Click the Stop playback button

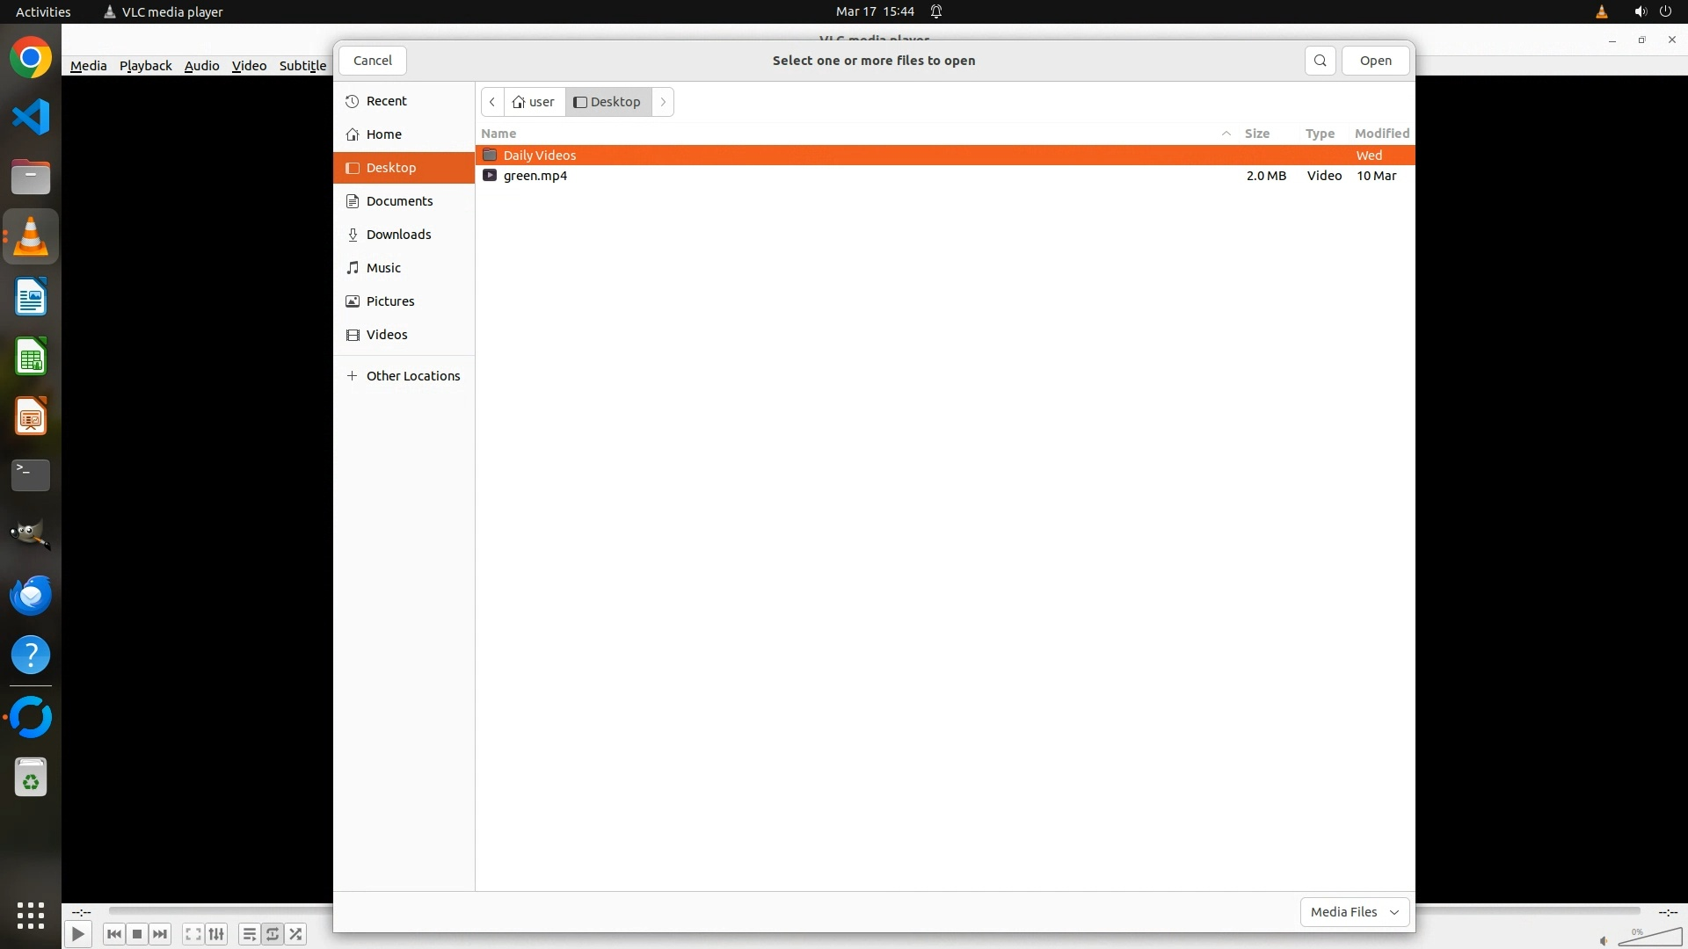(137, 934)
